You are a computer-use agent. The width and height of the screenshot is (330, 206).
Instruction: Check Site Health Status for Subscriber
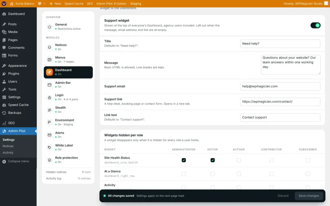tap(308, 160)
